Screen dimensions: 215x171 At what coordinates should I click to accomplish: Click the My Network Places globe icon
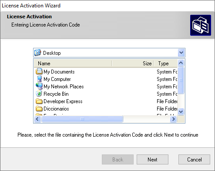pos(39,86)
